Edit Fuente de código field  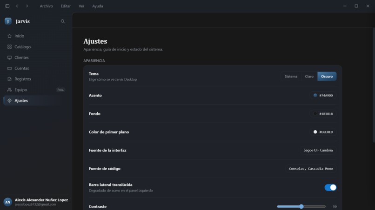(x=311, y=169)
